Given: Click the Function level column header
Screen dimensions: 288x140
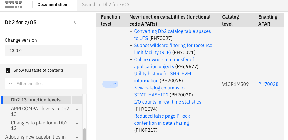Looking at the screenshot, I should [x=110, y=20].
